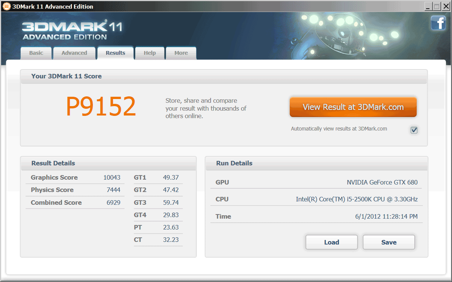Click the CPU name Intel Core i5-2500K
Viewport: 452px width, 282px height.
[357, 199]
